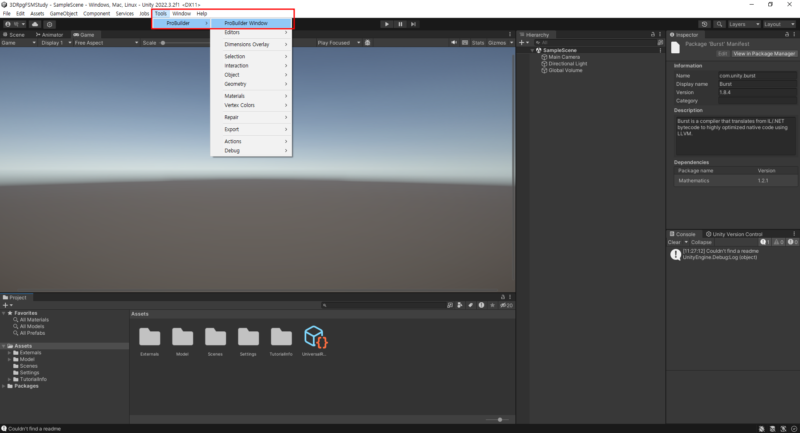This screenshot has width=800, height=433.
Task: Toggle Console info message filter
Action: (x=765, y=242)
